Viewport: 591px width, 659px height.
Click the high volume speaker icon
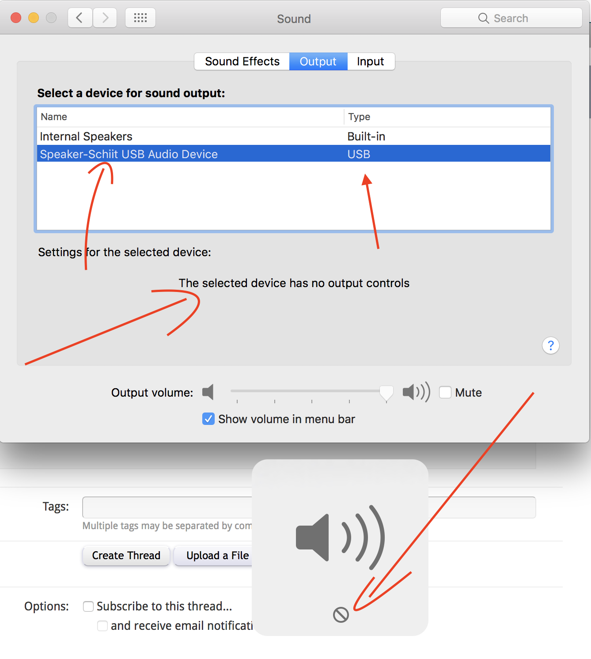(x=416, y=392)
